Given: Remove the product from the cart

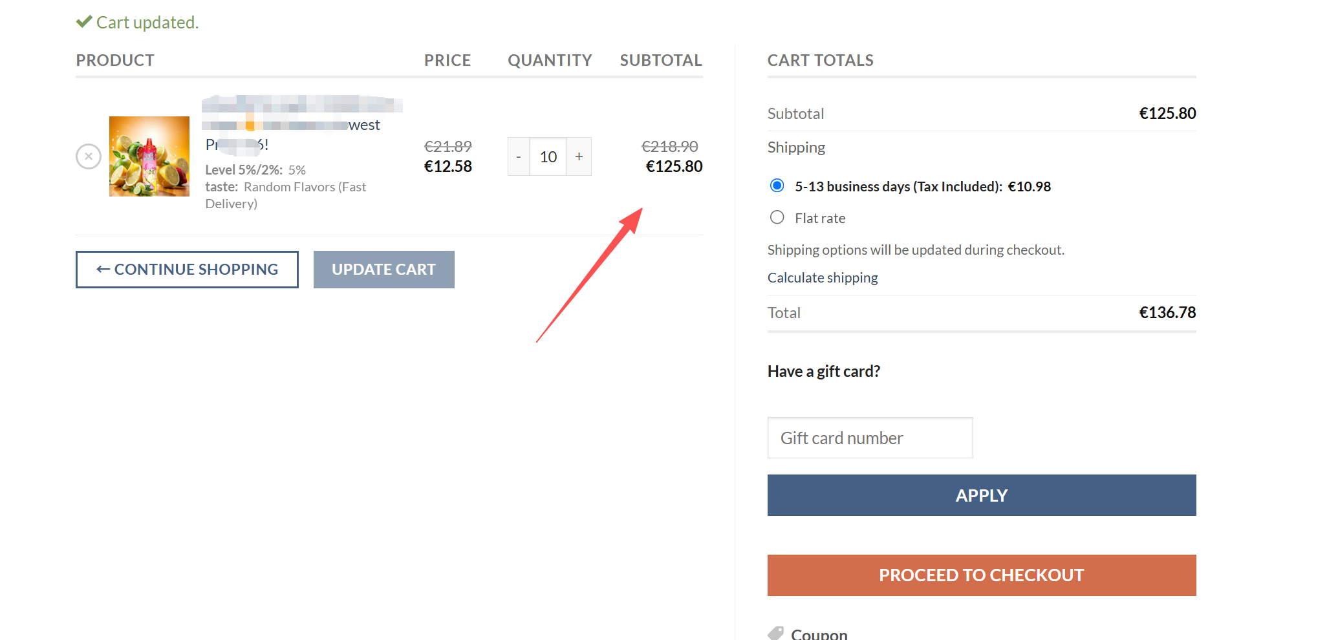Looking at the screenshot, I should click(x=89, y=156).
